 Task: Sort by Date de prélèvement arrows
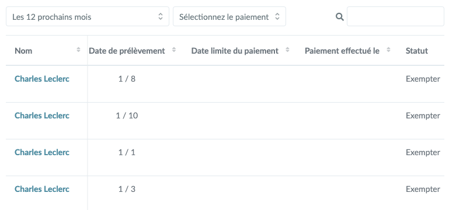pos(174,50)
